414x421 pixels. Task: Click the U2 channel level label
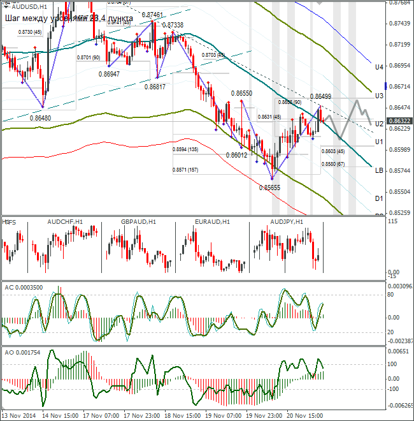(x=379, y=124)
